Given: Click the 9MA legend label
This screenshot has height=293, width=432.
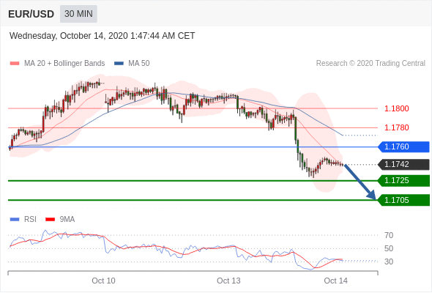Looking at the screenshot, I should (x=67, y=220).
